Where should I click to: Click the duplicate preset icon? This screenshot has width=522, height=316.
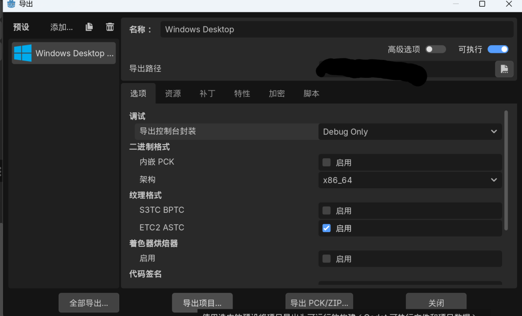point(89,27)
